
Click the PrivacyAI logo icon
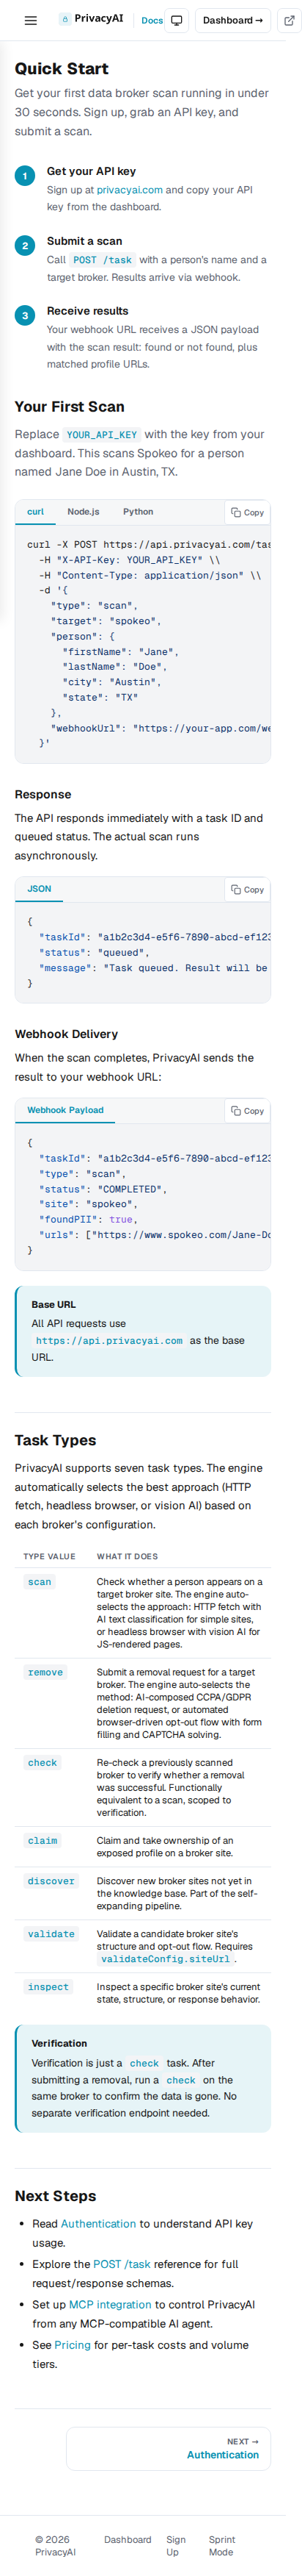coord(65,19)
